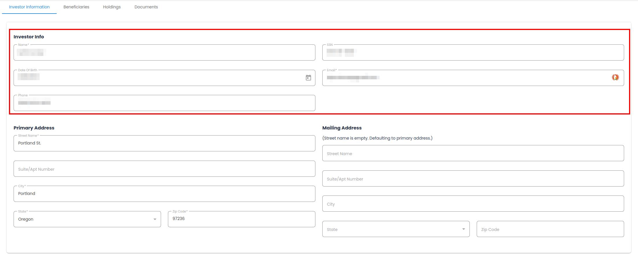Screen dimensions: 638x265
Task: Click the primary Suite/Apt Number field
Action: pos(164,169)
